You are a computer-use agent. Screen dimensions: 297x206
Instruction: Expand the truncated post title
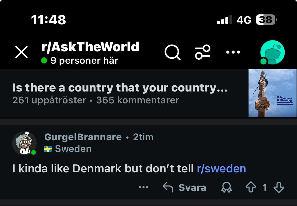[120, 88]
